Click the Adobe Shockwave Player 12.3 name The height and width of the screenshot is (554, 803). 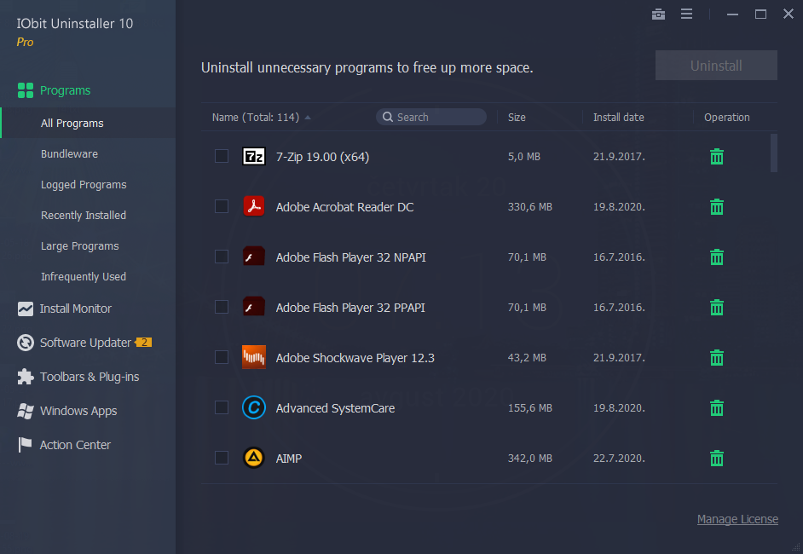[x=355, y=358]
